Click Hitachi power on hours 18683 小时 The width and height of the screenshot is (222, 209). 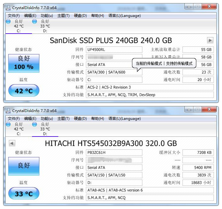[198, 183]
